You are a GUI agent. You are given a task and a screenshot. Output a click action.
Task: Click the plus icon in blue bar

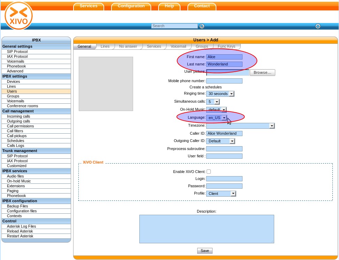(x=318, y=26)
